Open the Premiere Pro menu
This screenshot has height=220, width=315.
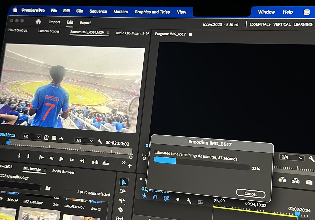(x=33, y=10)
